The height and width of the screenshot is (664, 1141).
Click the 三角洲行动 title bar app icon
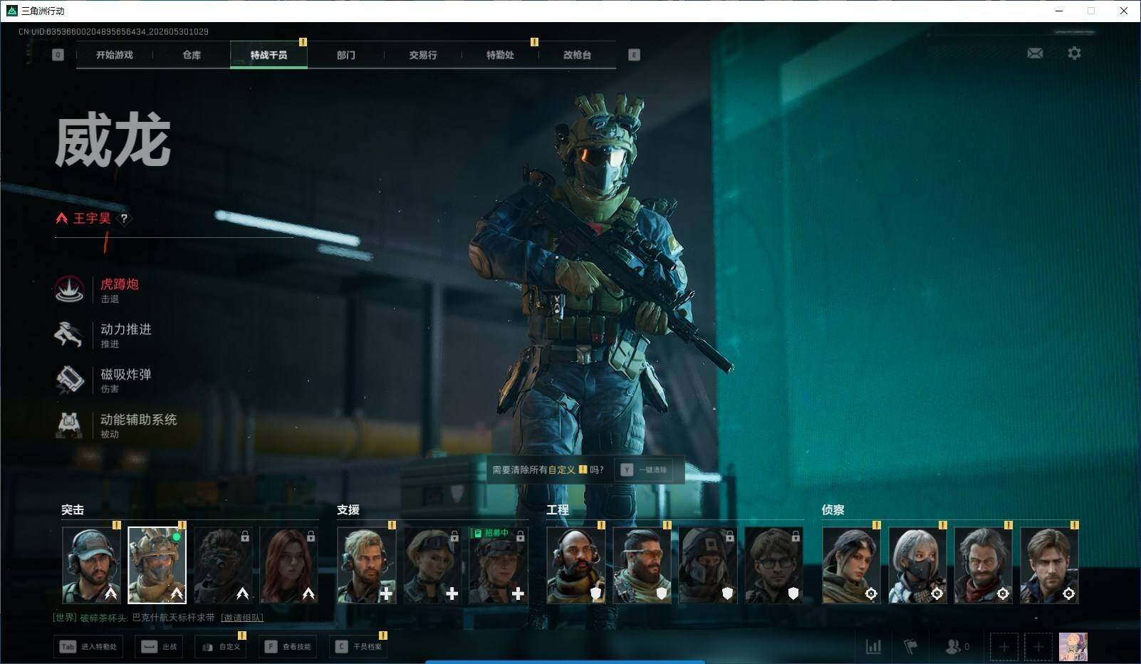pos(12,11)
